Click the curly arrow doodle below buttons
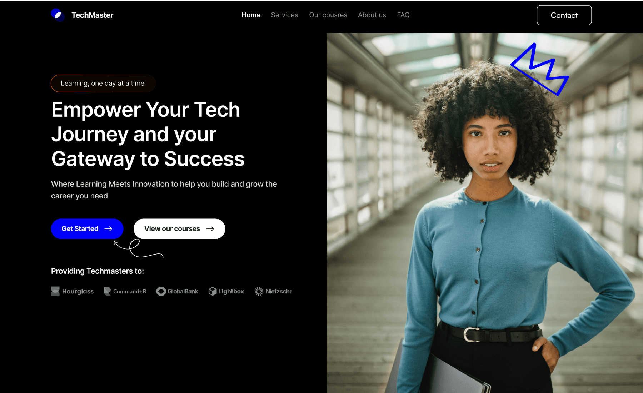 click(x=138, y=248)
